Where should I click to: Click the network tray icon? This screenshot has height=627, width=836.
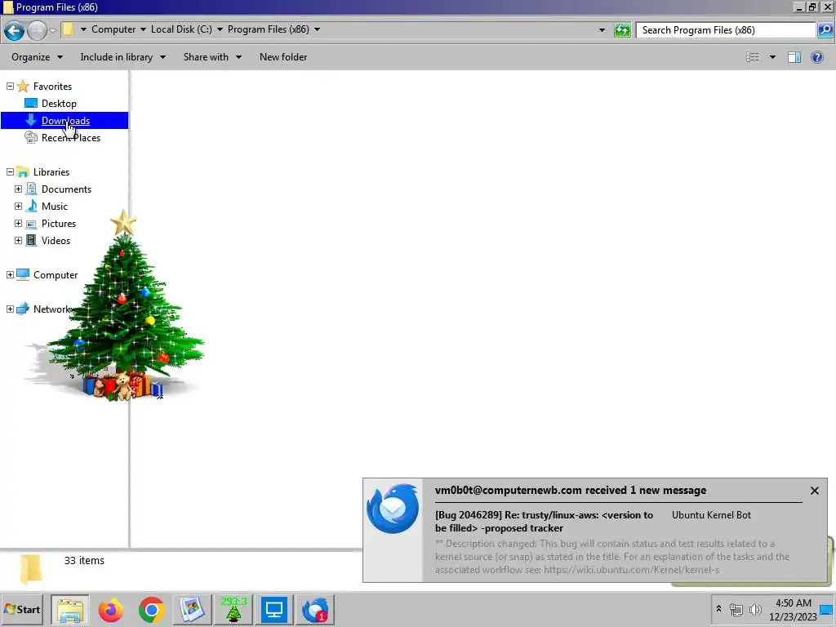(736, 609)
